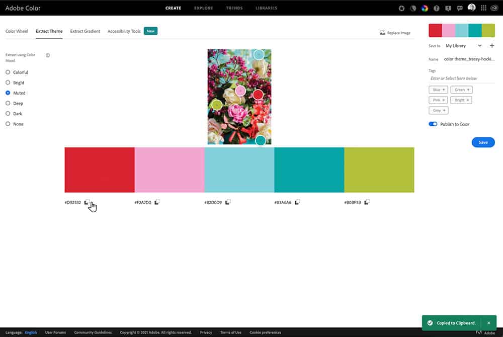
Task: Open the Adobe apps grid icon
Action: pos(483,8)
